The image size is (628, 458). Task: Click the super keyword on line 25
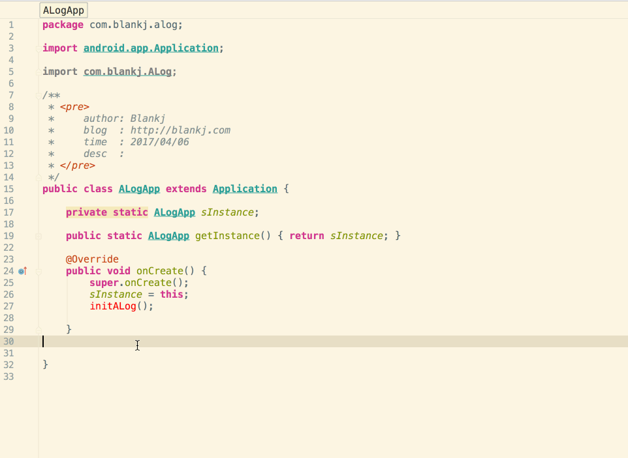pos(104,283)
